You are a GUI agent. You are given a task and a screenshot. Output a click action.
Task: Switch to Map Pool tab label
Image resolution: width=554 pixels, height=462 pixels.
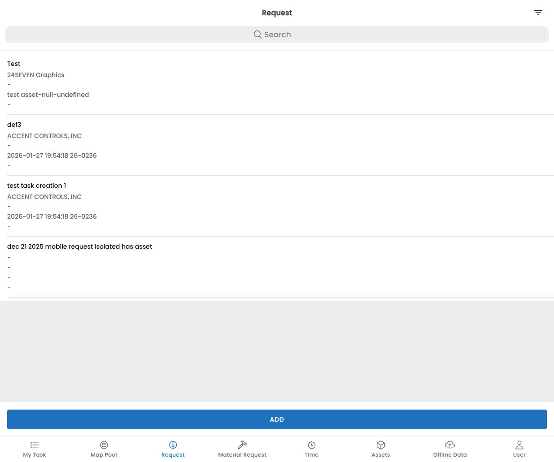point(104,455)
